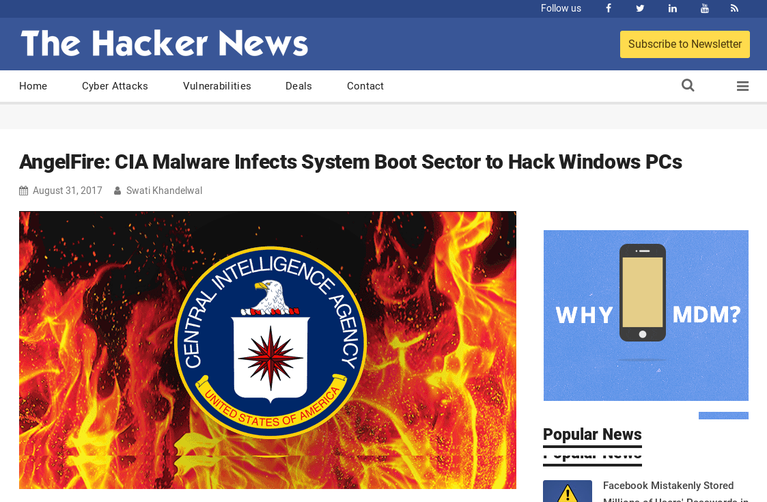Viewport: 767px width, 502px height.
Task: Open the Cyber Attacks section
Action: pos(115,86)
